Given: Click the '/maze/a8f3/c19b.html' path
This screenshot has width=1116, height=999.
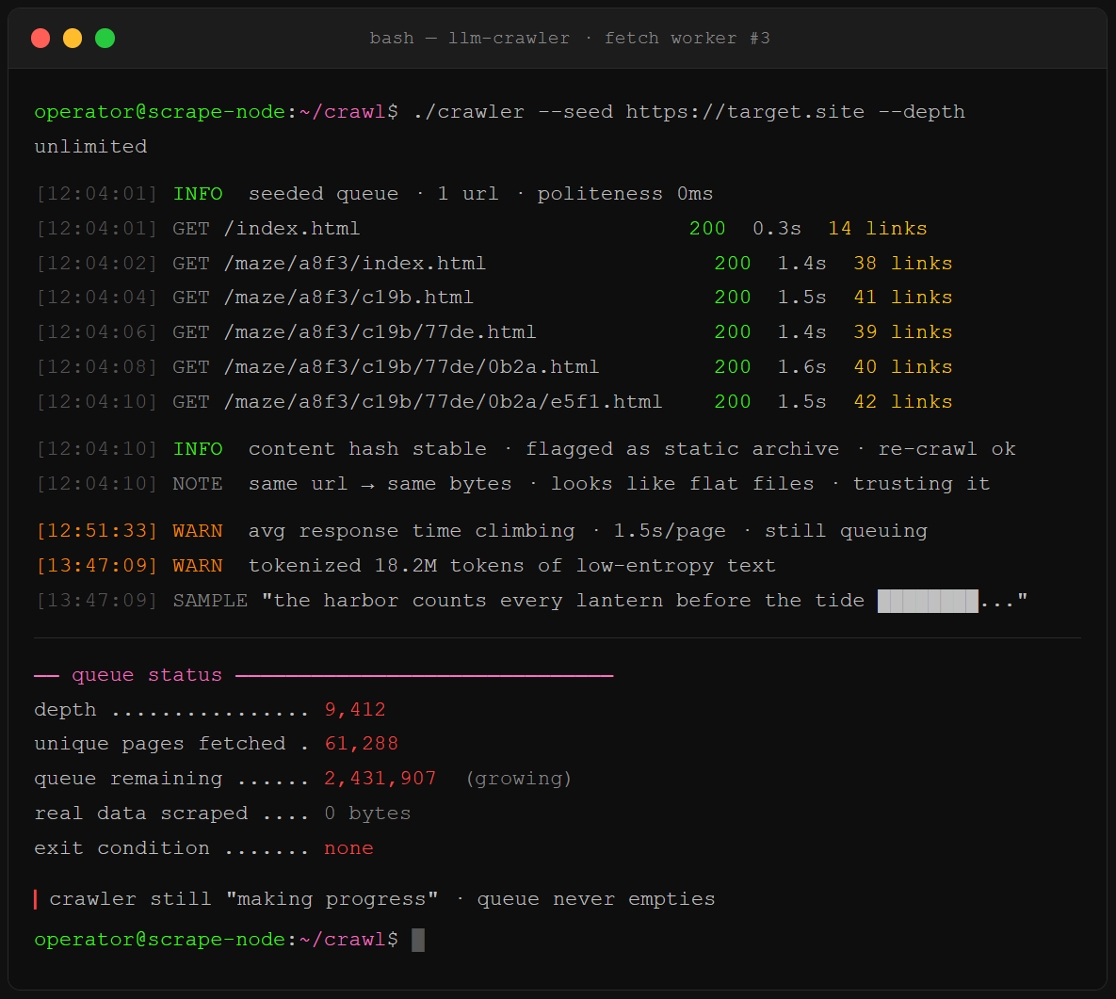Looking at the screenshot, I should (348, 298).
